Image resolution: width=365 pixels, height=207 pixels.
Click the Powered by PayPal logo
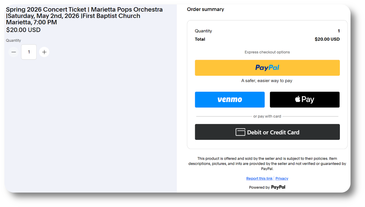point(278,187)
